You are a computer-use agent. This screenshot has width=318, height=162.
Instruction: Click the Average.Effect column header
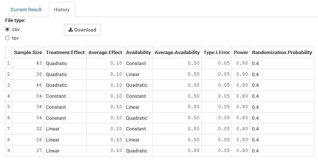point(105,52)
